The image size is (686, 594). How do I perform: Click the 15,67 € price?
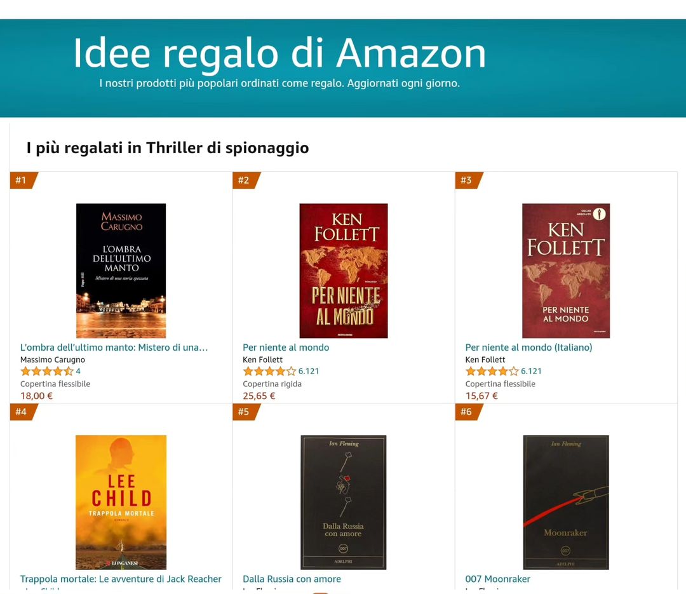[x=481, y=396]
